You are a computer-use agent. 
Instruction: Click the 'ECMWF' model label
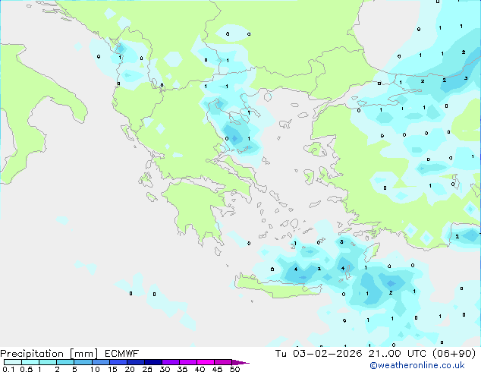(x=122, y=354)
